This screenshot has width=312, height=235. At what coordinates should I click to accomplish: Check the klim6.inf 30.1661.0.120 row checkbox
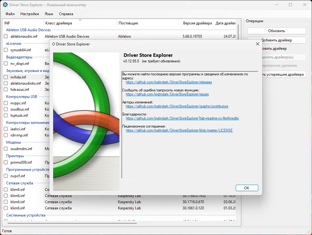(x=6, y=208)
